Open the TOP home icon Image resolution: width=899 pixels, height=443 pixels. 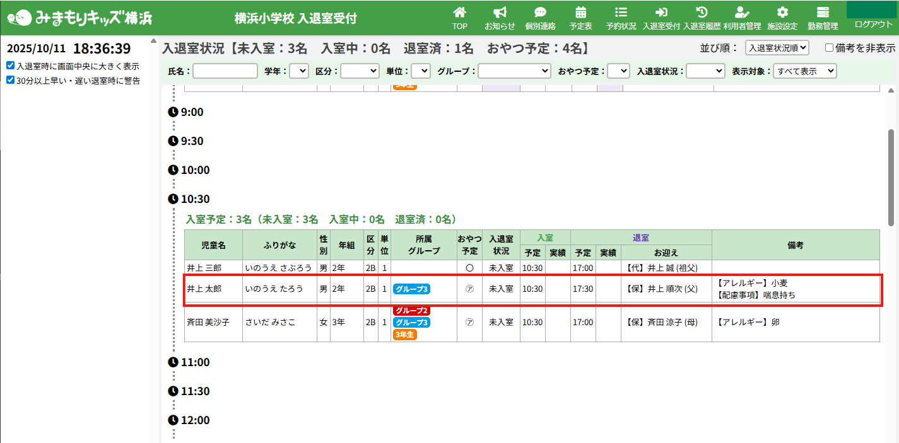[460, 13]
